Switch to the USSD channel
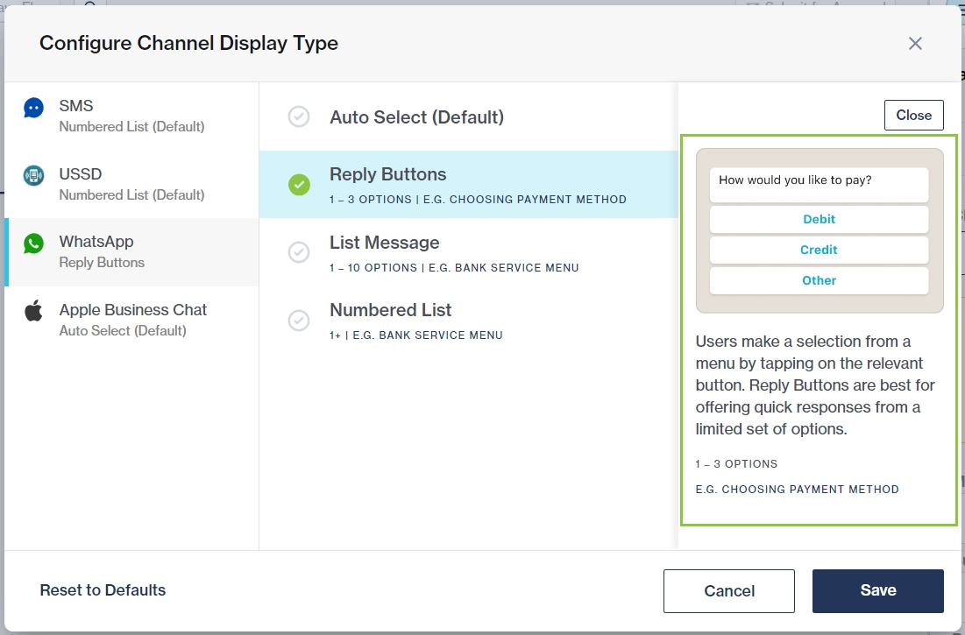This screenshot has width=965, height=635. pos(131,184)
